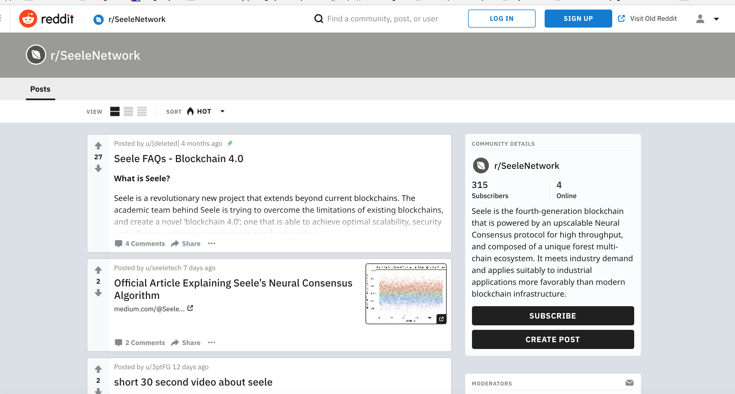Focus the community search field

click(x=382, y=19)
